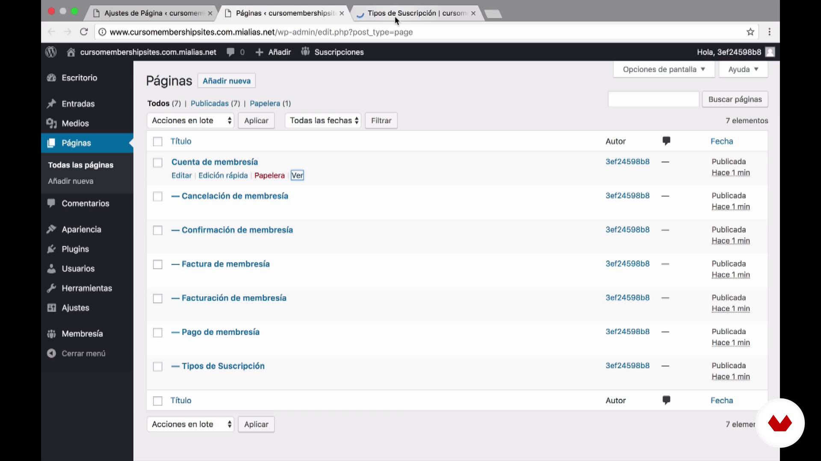Click in the page search input field
821x461 pixels.
tap(653, 99)
